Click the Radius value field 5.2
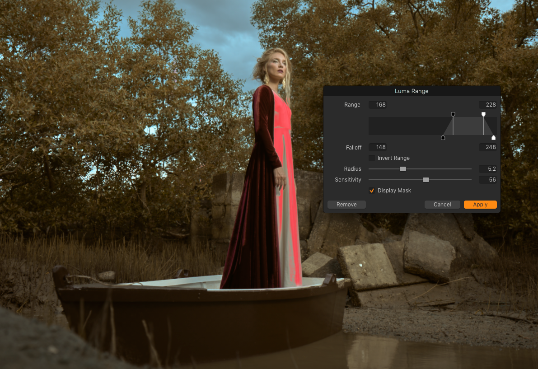The height and width of the screenshot is (369, 538). point(487,169)
